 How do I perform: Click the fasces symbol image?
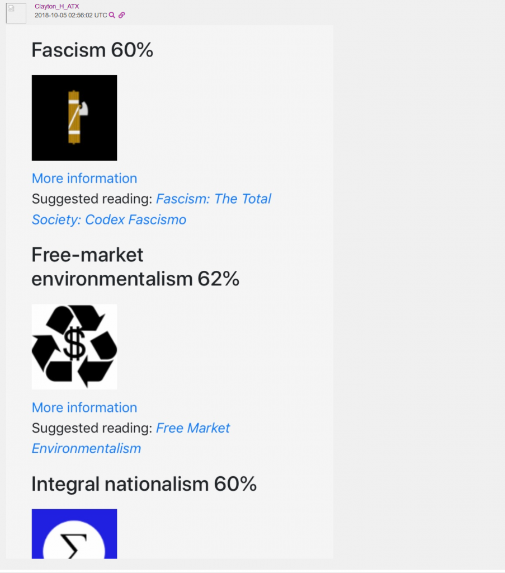tap(74, 118)
